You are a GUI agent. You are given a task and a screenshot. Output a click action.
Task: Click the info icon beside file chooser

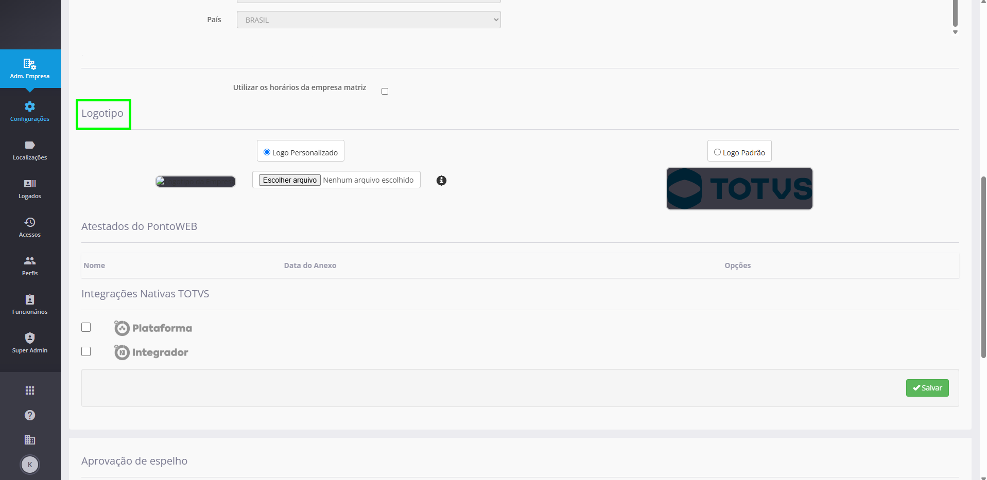click(441, 181)
